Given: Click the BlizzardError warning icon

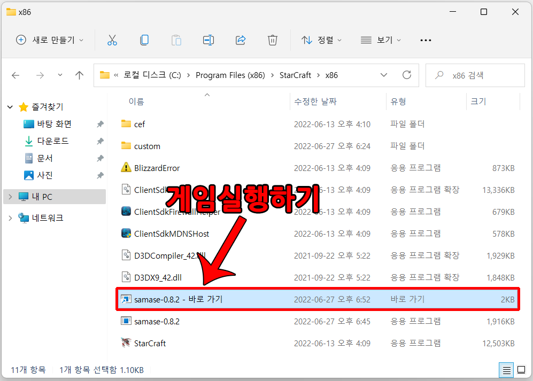Looking at the screenshot, I should [126, 168].
